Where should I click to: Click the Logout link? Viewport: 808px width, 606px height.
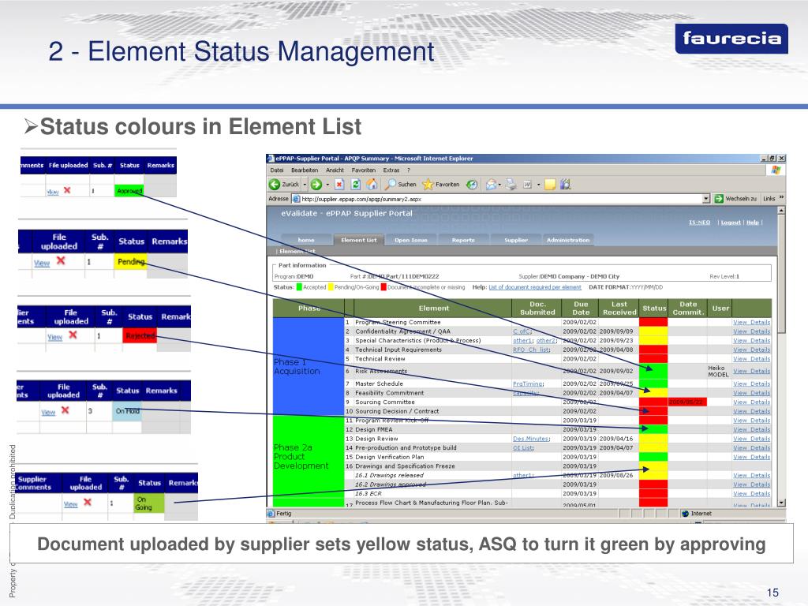click(731, 222)
